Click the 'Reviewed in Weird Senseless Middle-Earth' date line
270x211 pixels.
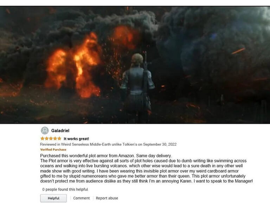point(108,144)
